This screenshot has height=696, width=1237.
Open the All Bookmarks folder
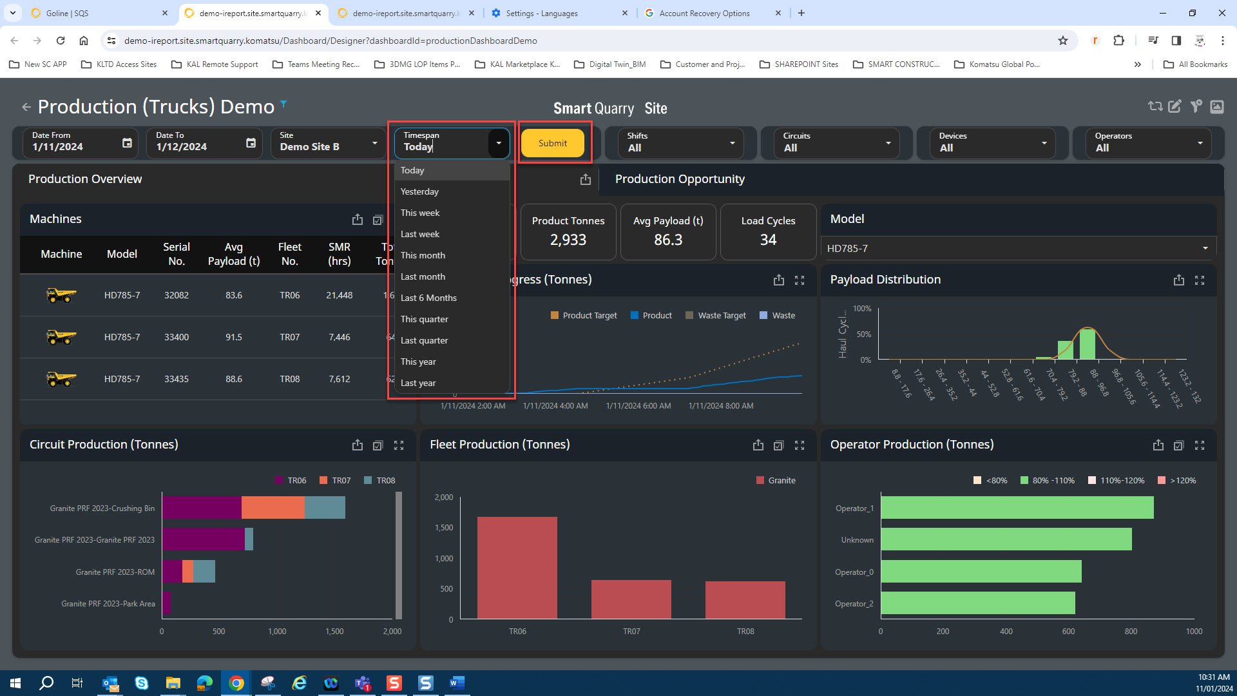tap(1195, 64)
